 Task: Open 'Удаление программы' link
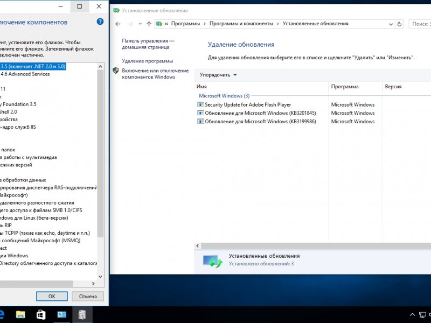(x=147, y=61)
